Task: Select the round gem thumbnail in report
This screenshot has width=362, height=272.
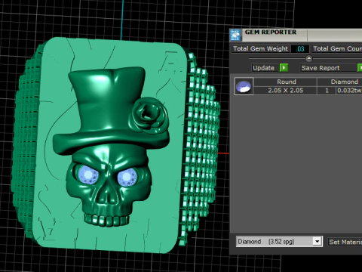Action: coord(244,86)
